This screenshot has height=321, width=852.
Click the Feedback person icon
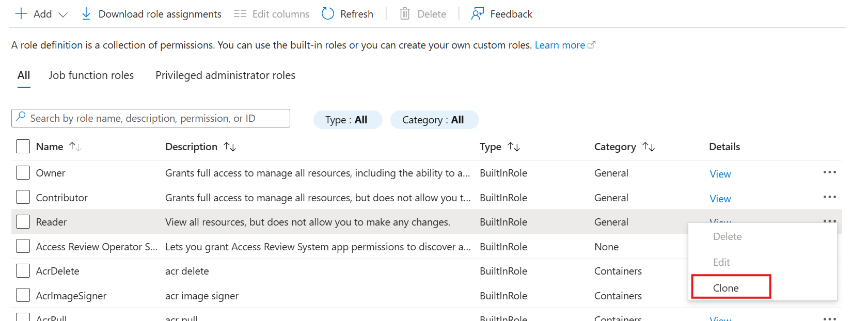tap(478, 14)
